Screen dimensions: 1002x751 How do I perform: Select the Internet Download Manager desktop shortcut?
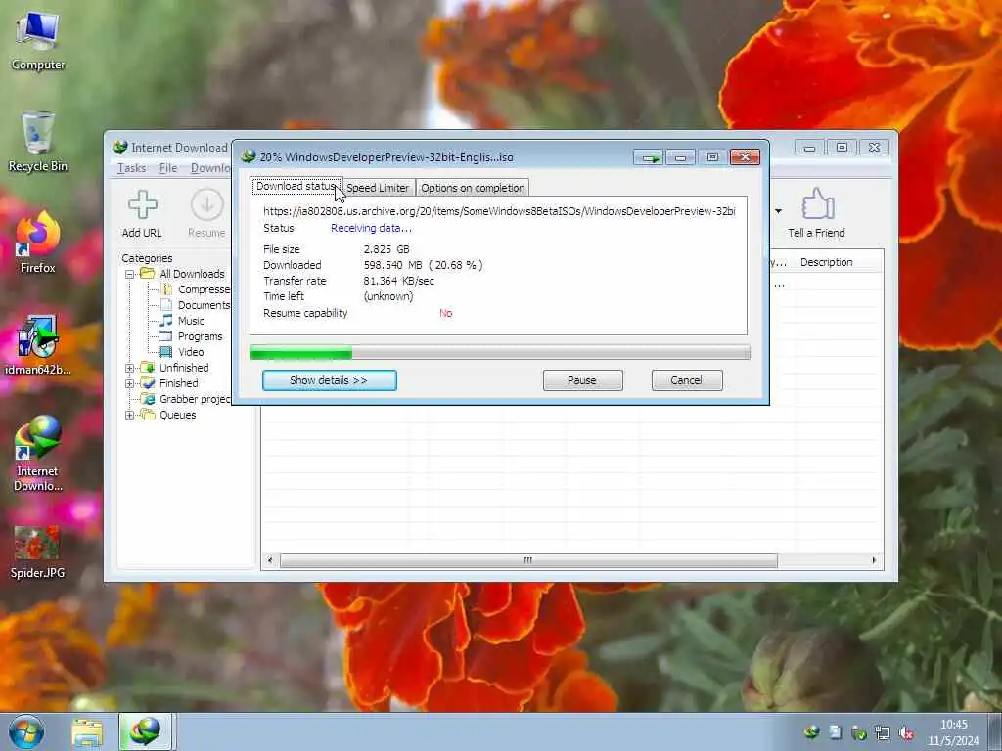38,454
